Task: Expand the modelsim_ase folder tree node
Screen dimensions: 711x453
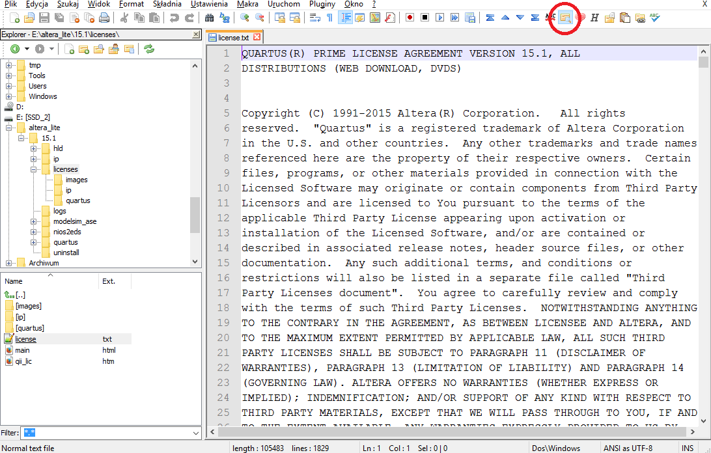Action: click(x=34, y=221)
